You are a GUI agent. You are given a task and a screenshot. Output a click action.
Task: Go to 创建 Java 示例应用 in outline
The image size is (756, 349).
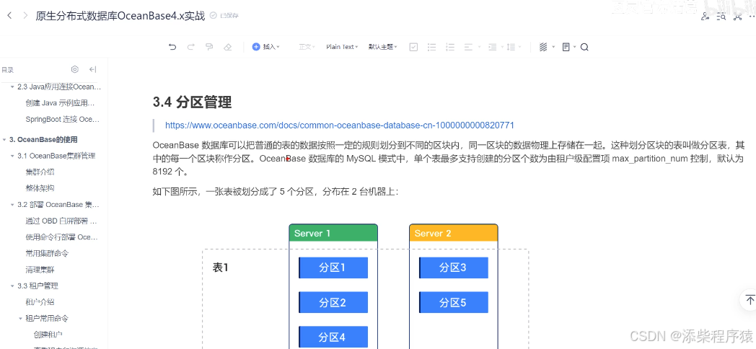(x=61, y=102)
